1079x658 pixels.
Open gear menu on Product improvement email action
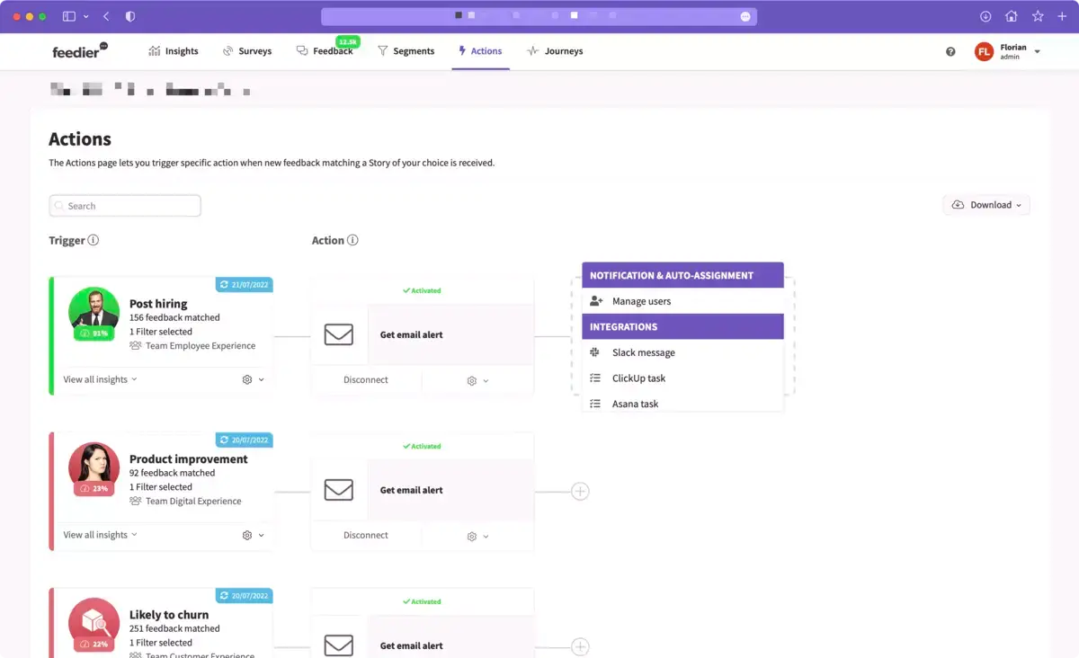coord(477,536)
